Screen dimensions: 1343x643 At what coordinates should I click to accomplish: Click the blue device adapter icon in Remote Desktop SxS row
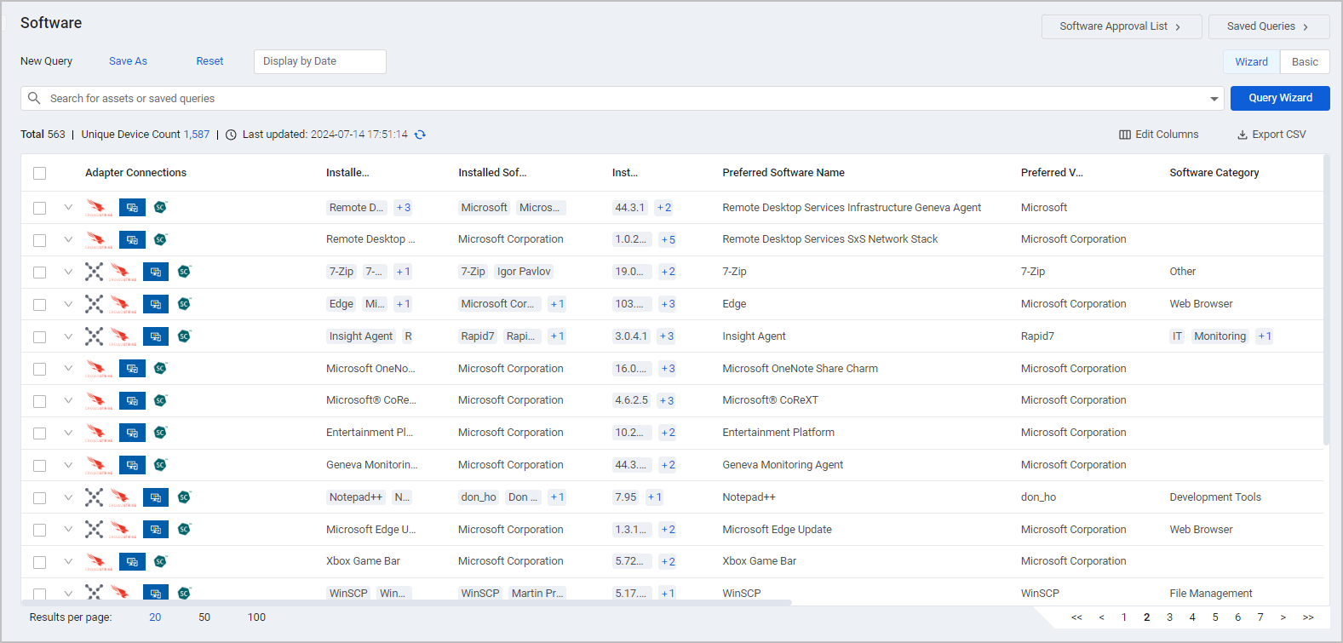[x=132, y=240]
